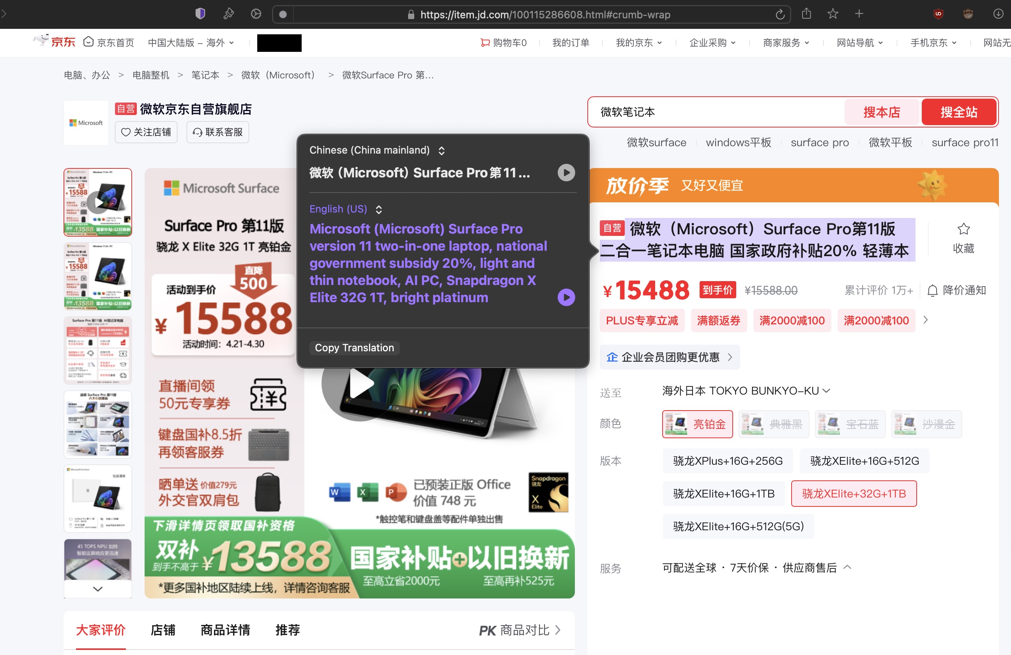The width and height of the screenshot is (1011, 655).
Task: Select version 骁龙XElite+16G+512G(5G)
Action: pos(738,526)
